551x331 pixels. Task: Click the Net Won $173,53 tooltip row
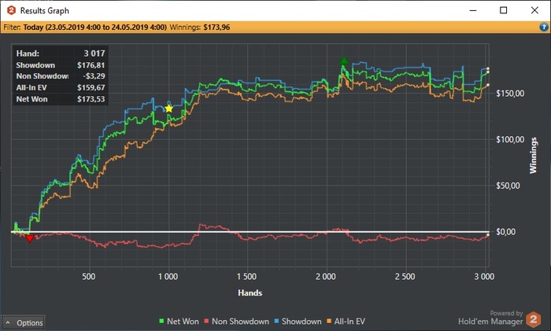[x=61, y=99]
